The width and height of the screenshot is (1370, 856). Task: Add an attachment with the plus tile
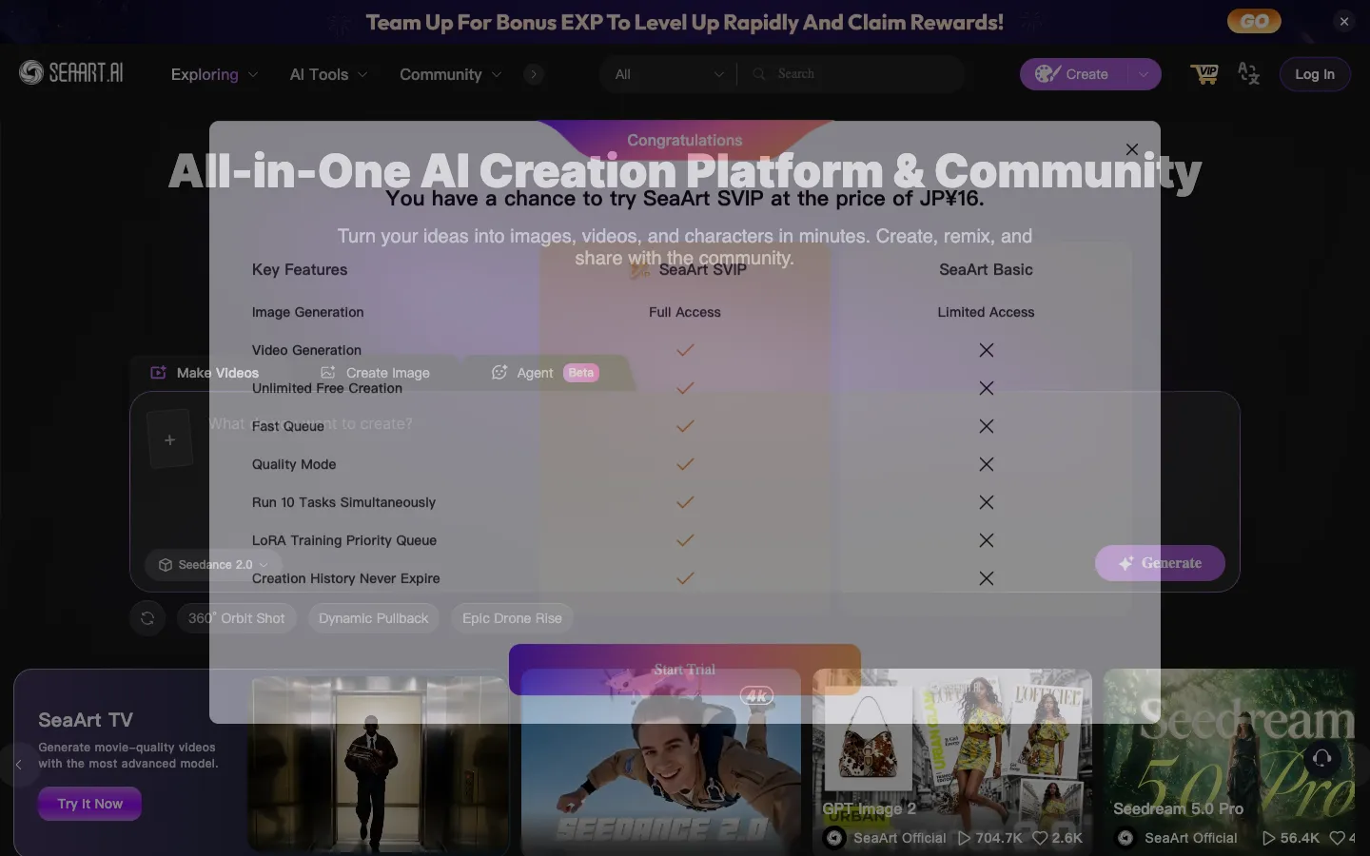[x=170, y=439]
